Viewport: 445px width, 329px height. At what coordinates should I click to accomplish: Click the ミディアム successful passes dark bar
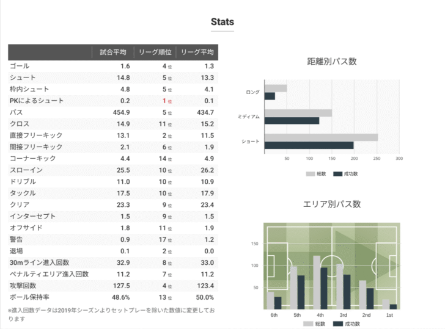click(292, 121)
